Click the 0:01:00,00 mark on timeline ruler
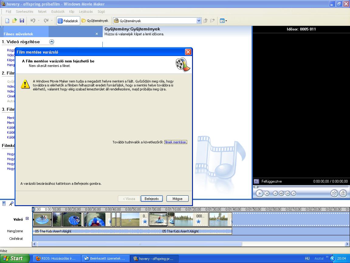 coord(153,209)
